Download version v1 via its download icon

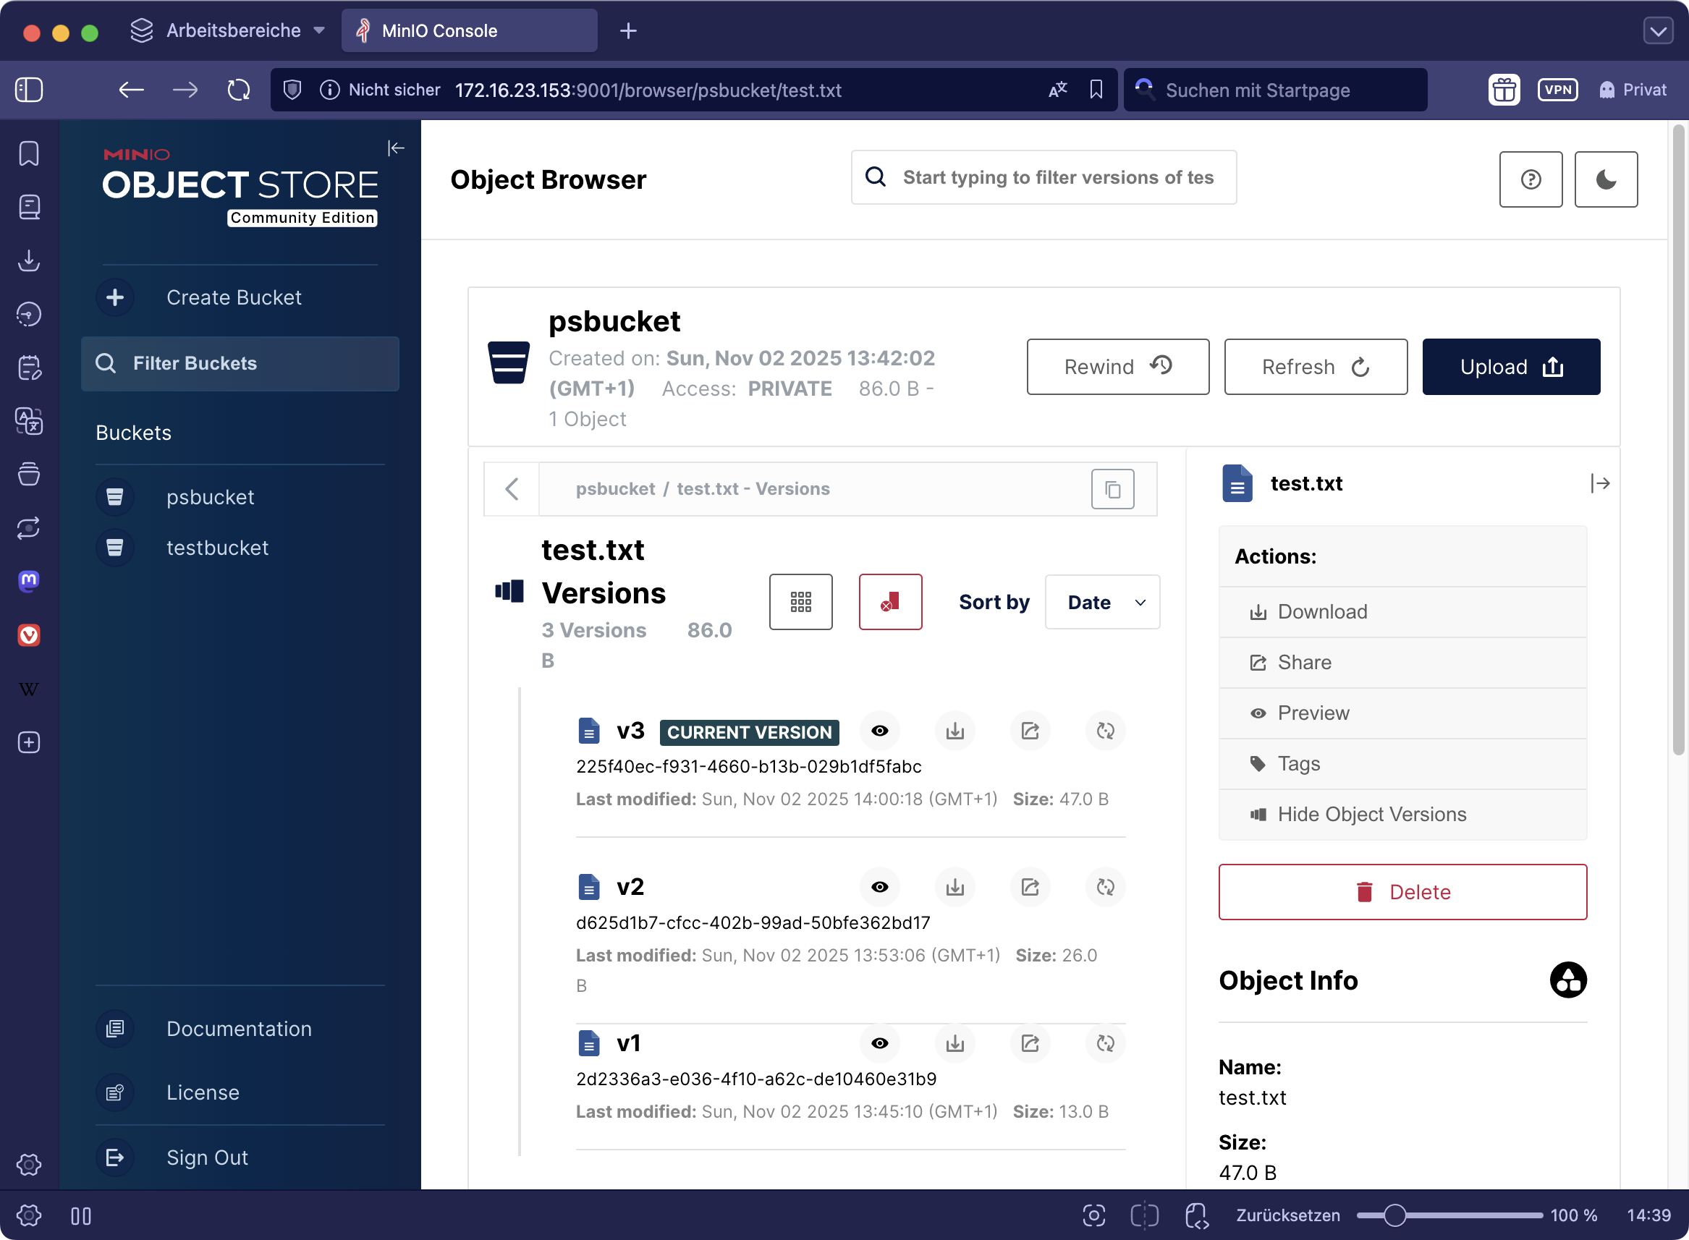point(954,1043)
